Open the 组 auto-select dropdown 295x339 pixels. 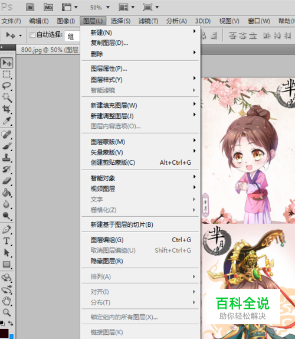[73, 35]
